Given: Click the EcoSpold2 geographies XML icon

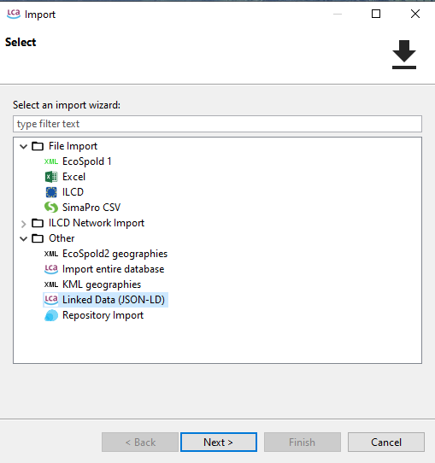Looking at the screenshot, I should (51, 254).
